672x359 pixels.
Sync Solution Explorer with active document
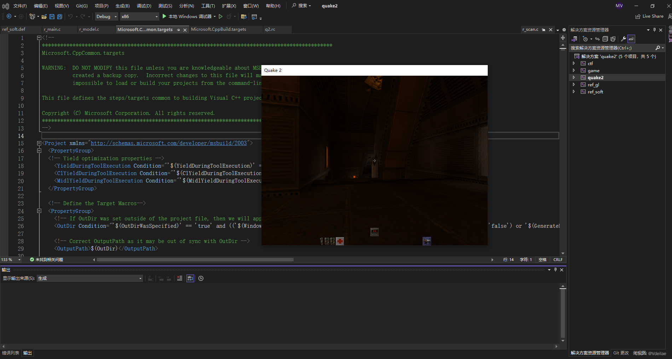coord(598,39)
